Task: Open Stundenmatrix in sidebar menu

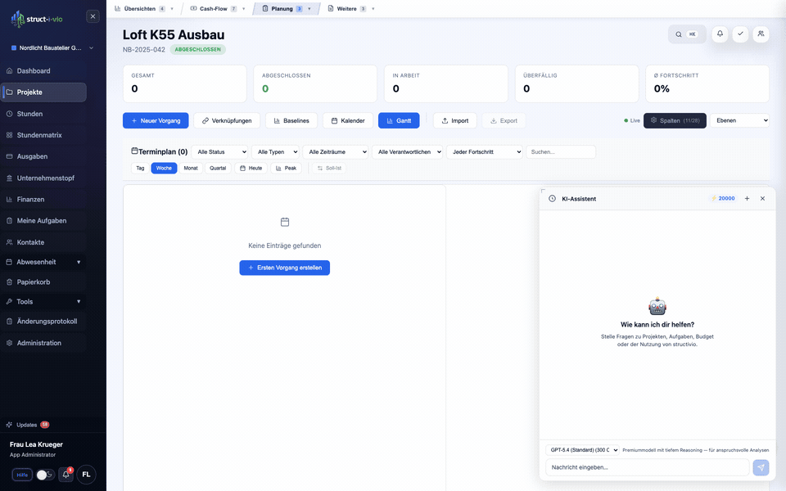Action: click(x=39, y=135)
